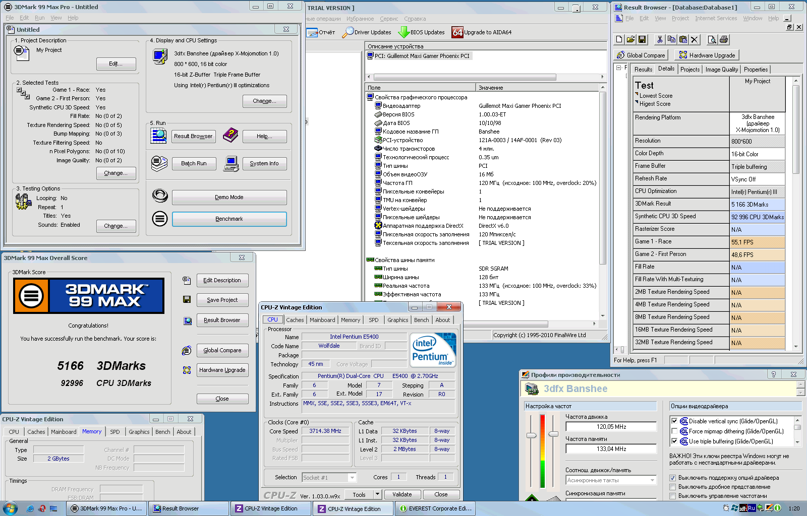Open the Caches tab in front CPU-Z window
This screenshot has height=516, width=807.
click(295, 320)
